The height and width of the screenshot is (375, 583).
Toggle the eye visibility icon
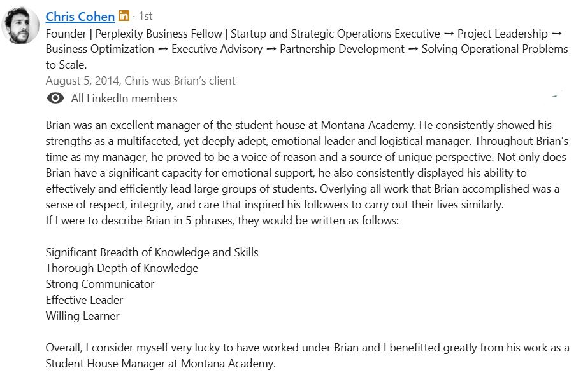55,98
